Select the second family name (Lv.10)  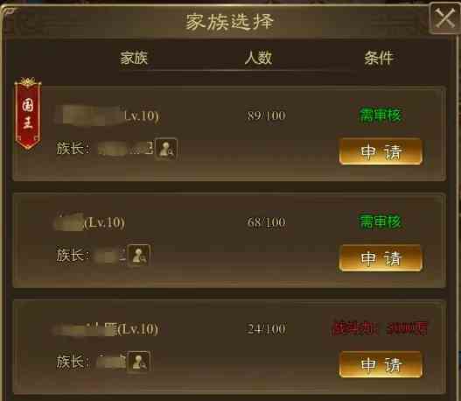90,222
